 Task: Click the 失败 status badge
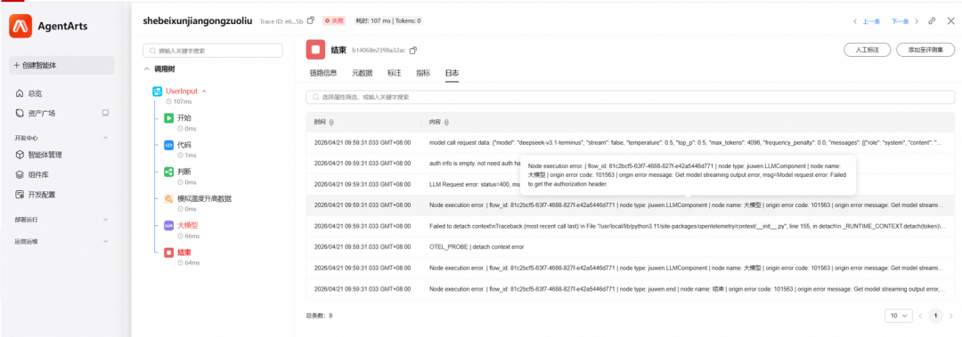[335, 20]
